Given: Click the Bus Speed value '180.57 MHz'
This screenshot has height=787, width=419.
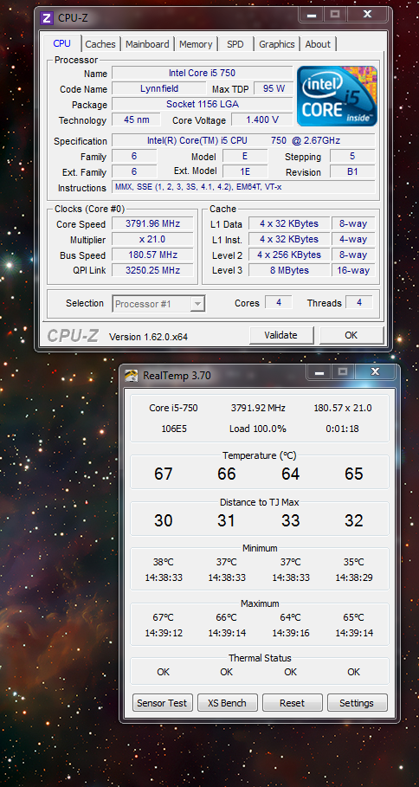Looking at the screenshot, I should (x=152, y=255).
